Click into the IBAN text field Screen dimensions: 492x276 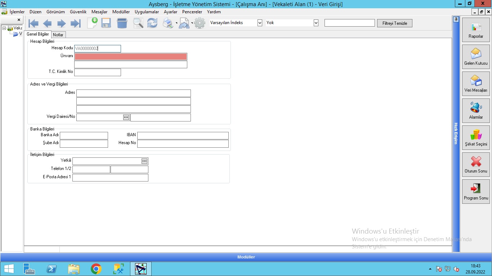click(x=183, y=135)
